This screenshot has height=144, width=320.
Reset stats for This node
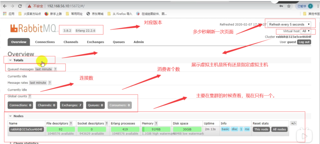pos(261,129)
